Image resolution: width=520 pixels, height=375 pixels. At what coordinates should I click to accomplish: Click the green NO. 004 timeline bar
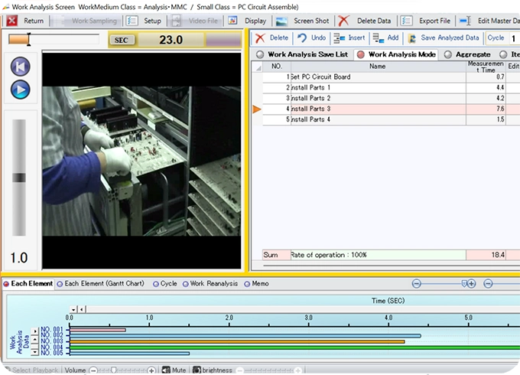294,347
